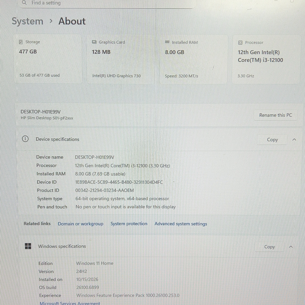305x305 pixels.
Task: Click the search magnifier icon
Action: (x=24, y=3)
